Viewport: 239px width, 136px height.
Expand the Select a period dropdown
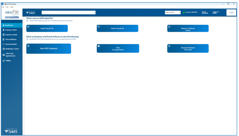pyautogui.click(x=173, y=12)
